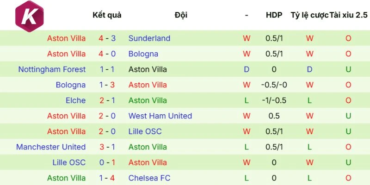The height and width of the screenshot is (185, 370).
Task: Click the Kết quả column header
Action: (x=107, y=15)
